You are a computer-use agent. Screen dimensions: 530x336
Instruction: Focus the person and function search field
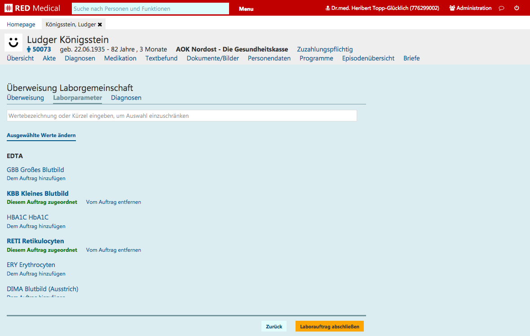[x=150, y=9]
